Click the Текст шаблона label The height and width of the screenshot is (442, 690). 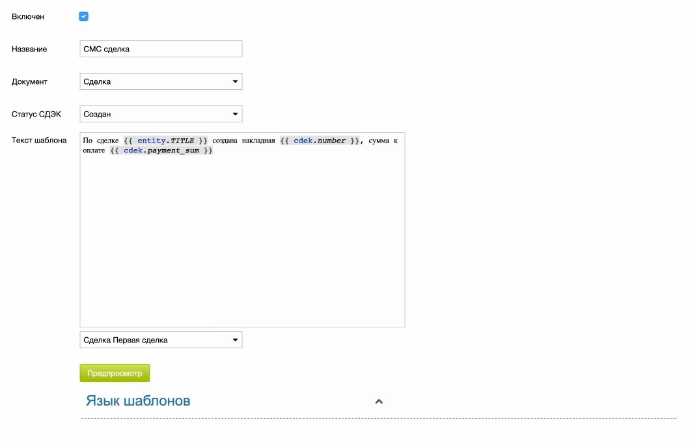(x=39, y=140)
